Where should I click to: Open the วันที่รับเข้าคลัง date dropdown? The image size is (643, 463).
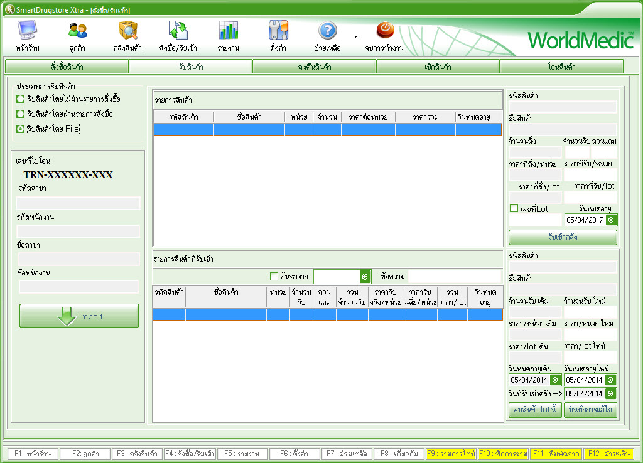click(610, 394)
